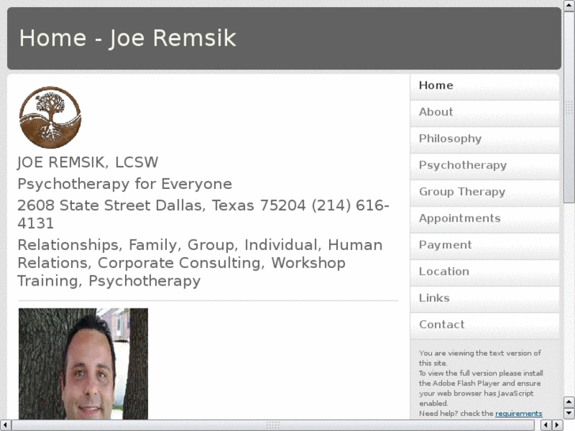
Task: Open the Home menu item
Action: (x=484, y=86)
